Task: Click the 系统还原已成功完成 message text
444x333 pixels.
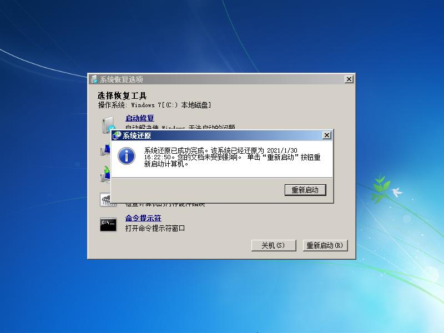Action: (x=232, y=157)
